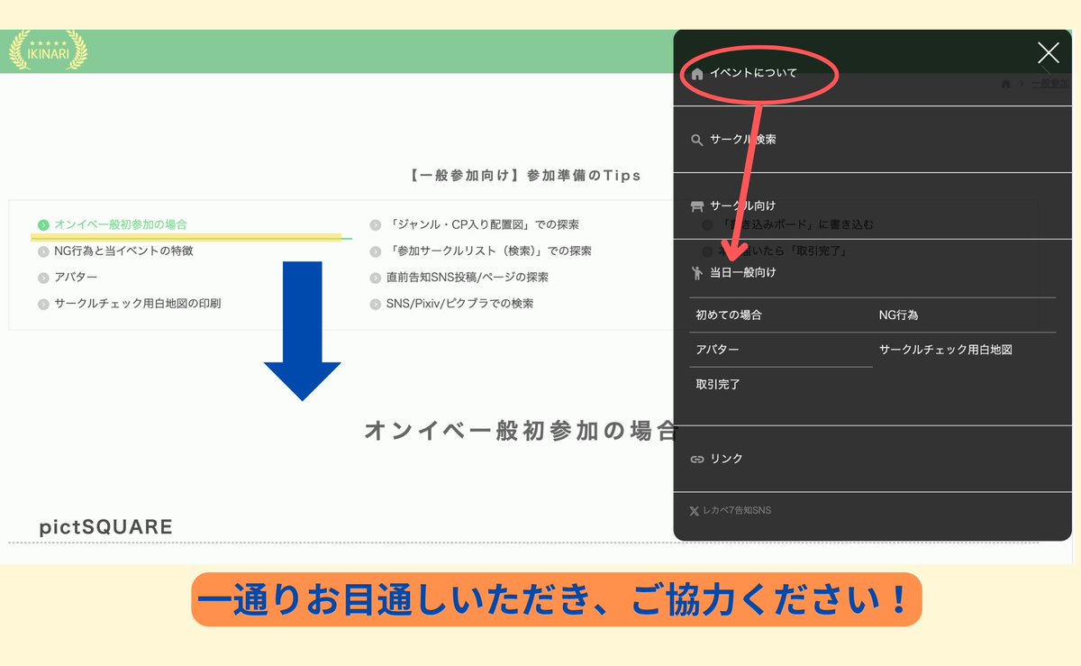Open サークルチェック用白地図の印刷 link
Image resolution: width=1081 pixels, height=666 pixels.
137,304
